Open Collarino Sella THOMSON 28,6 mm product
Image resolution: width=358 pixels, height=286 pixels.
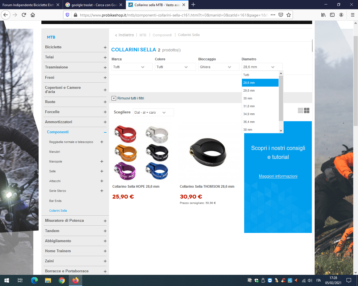tap(207, 187)
